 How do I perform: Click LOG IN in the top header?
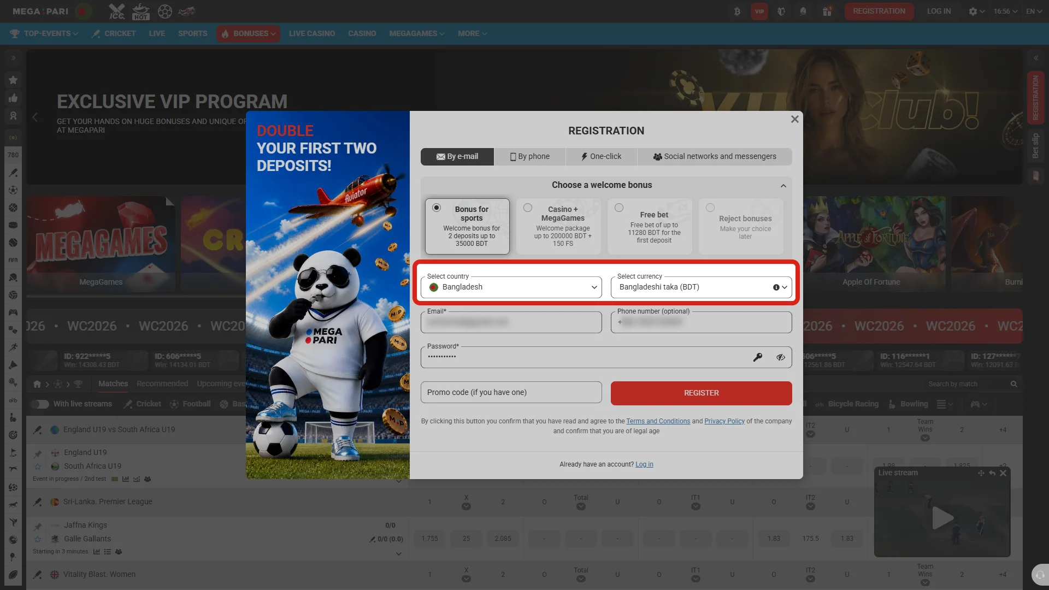939,11
